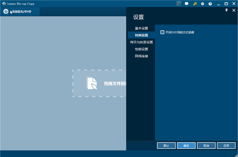Open the skin/screenshot icon in title bar
The height and width of the screenshot is (157, 238).
pyautogui.click(x=178, y=4)
